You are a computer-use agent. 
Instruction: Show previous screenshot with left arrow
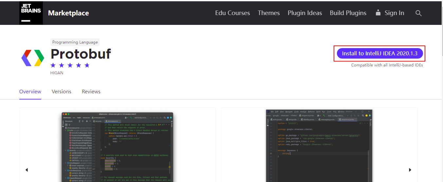(x=27, y=170)
